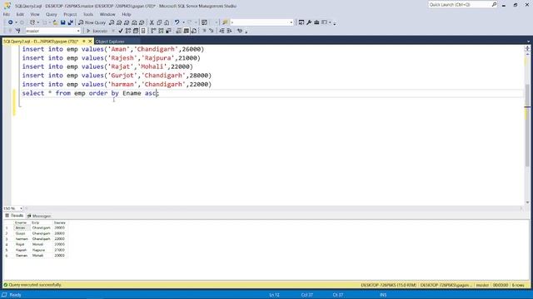This screenshot has height=299, width=533.
Task: Click the Save file icon
Action: [63, 22]
